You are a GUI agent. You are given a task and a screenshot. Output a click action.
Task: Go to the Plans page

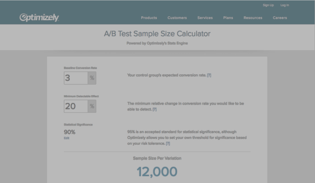(228, 18)
